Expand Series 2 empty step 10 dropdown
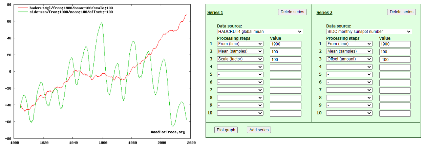The height and width of the screenshot is (150, 424). pos(349,113)
